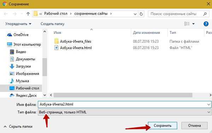Click the Загрузки download arrow icon

(x=12, y=66)
